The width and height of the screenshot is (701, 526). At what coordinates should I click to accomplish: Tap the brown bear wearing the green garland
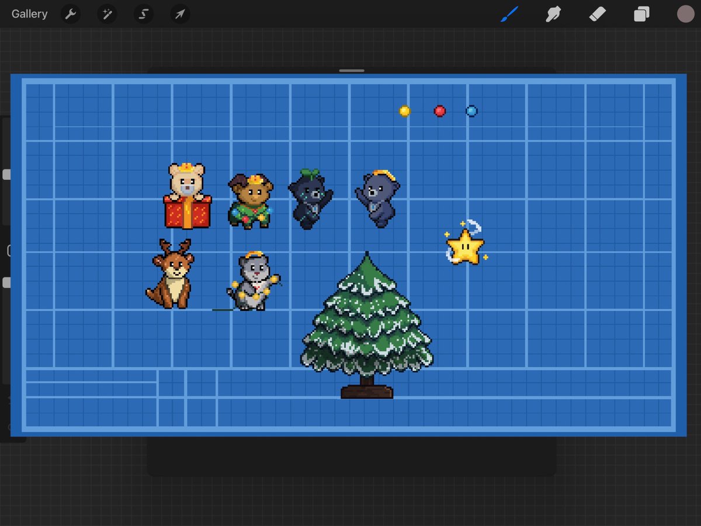250,200
